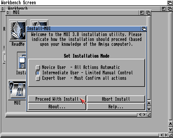Screen dimensions: 173x138
Task: Click the MUI window zoom gadget
Action: coord(142,13)
